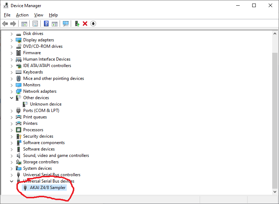Click the Keyboards icon
Image resolution: width=279 pixels, height=204 pixels.
click(x=19, y=72)
